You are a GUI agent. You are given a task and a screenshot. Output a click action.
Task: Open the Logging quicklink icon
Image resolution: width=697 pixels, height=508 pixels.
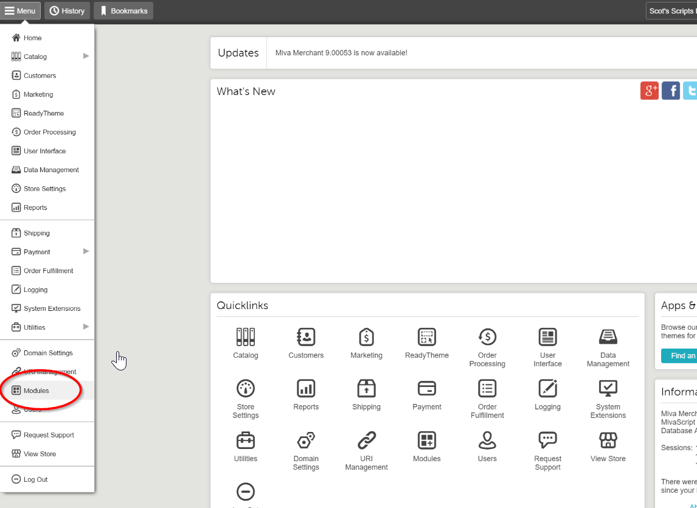[547, 388]
